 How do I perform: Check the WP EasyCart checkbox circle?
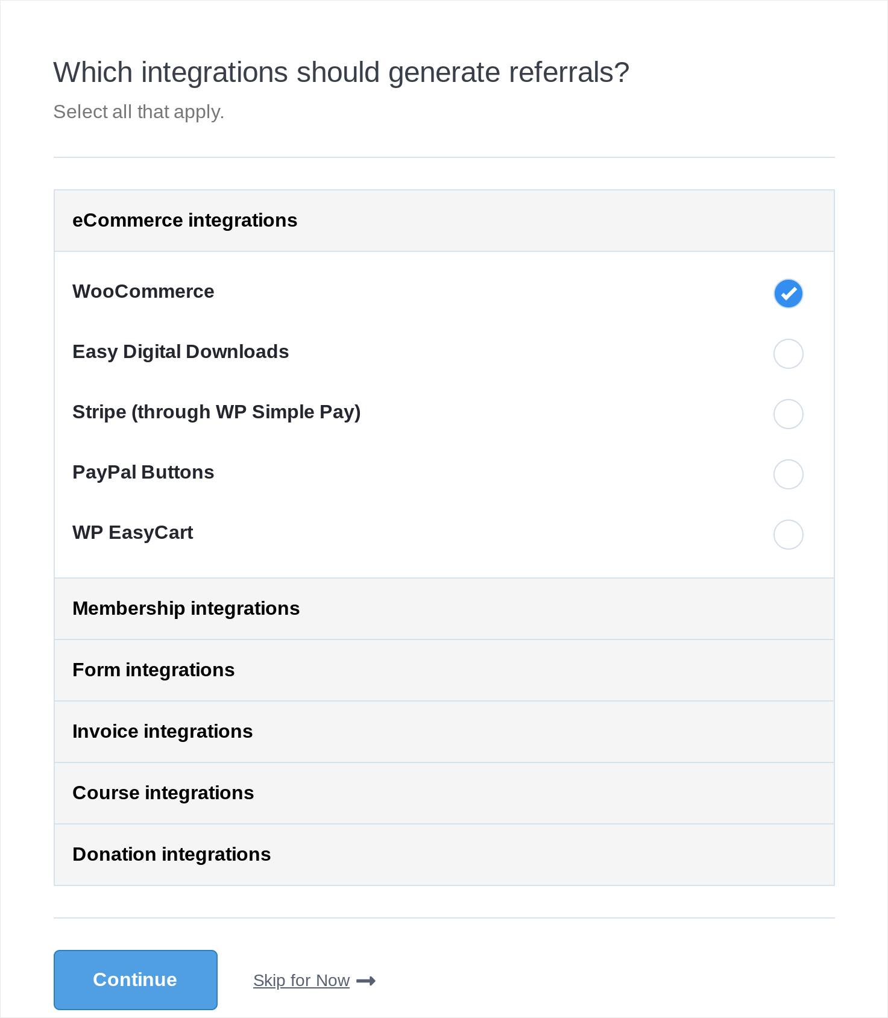pos(788,535)
